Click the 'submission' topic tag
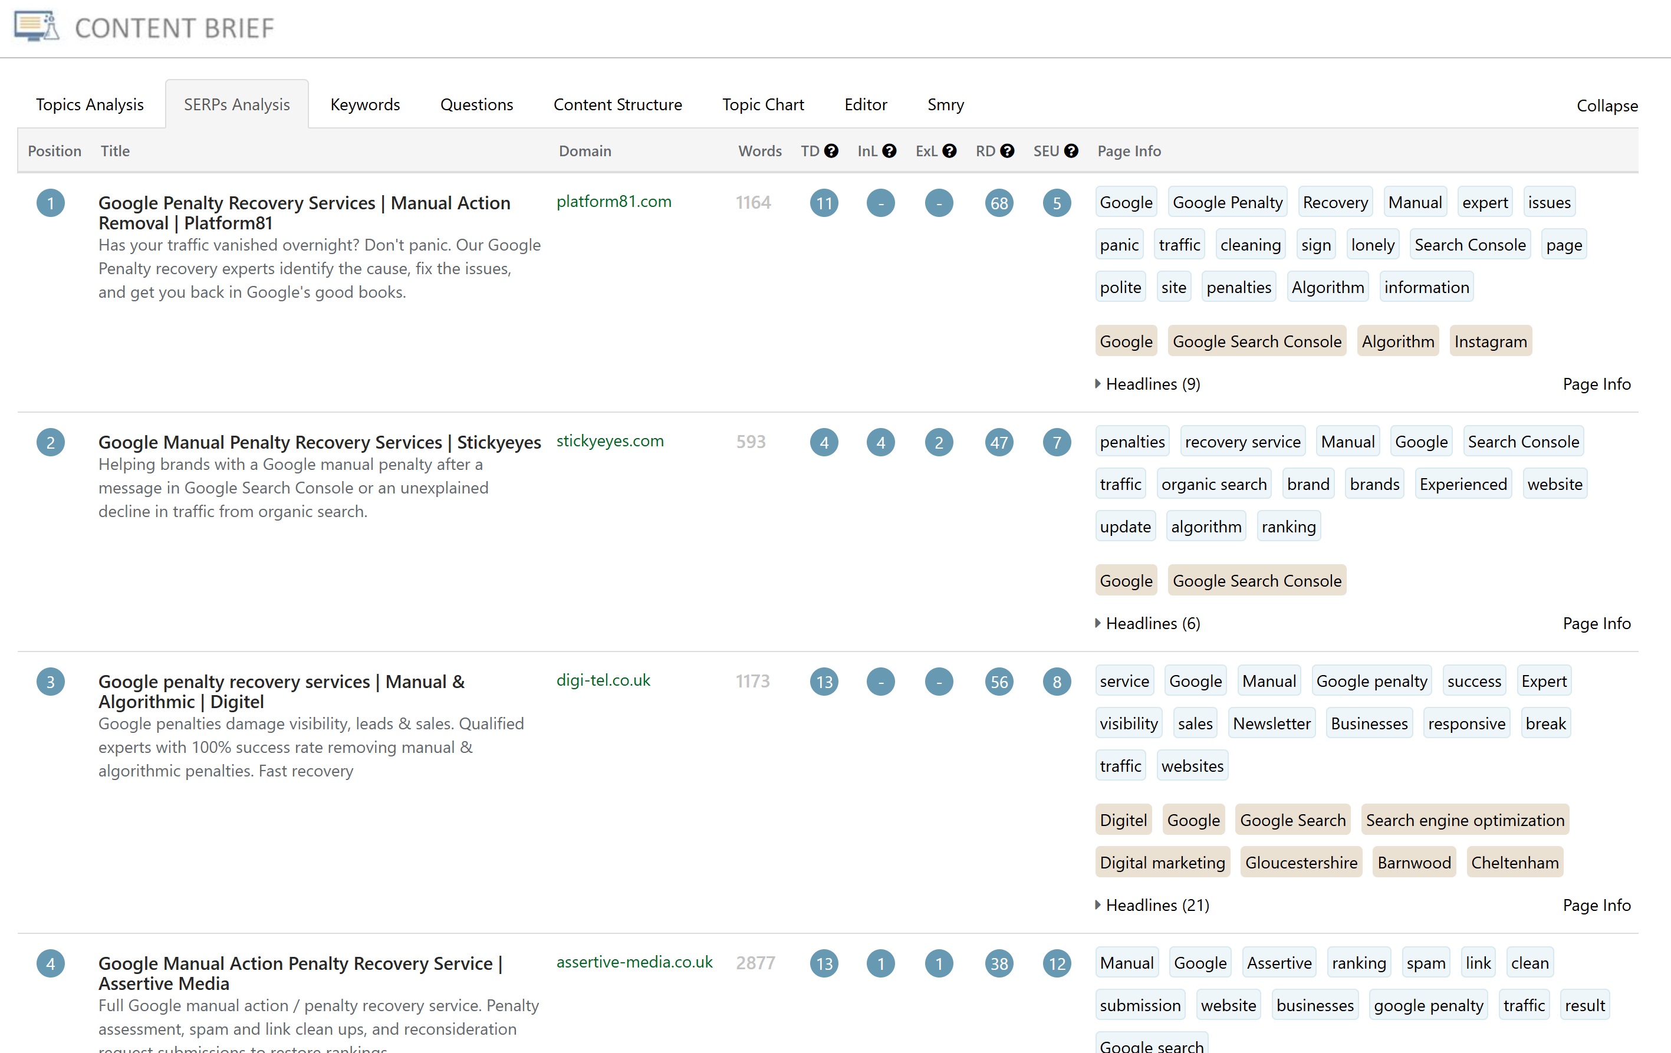This screenshot has height=1053, width=1671. click(1140, 1005)
